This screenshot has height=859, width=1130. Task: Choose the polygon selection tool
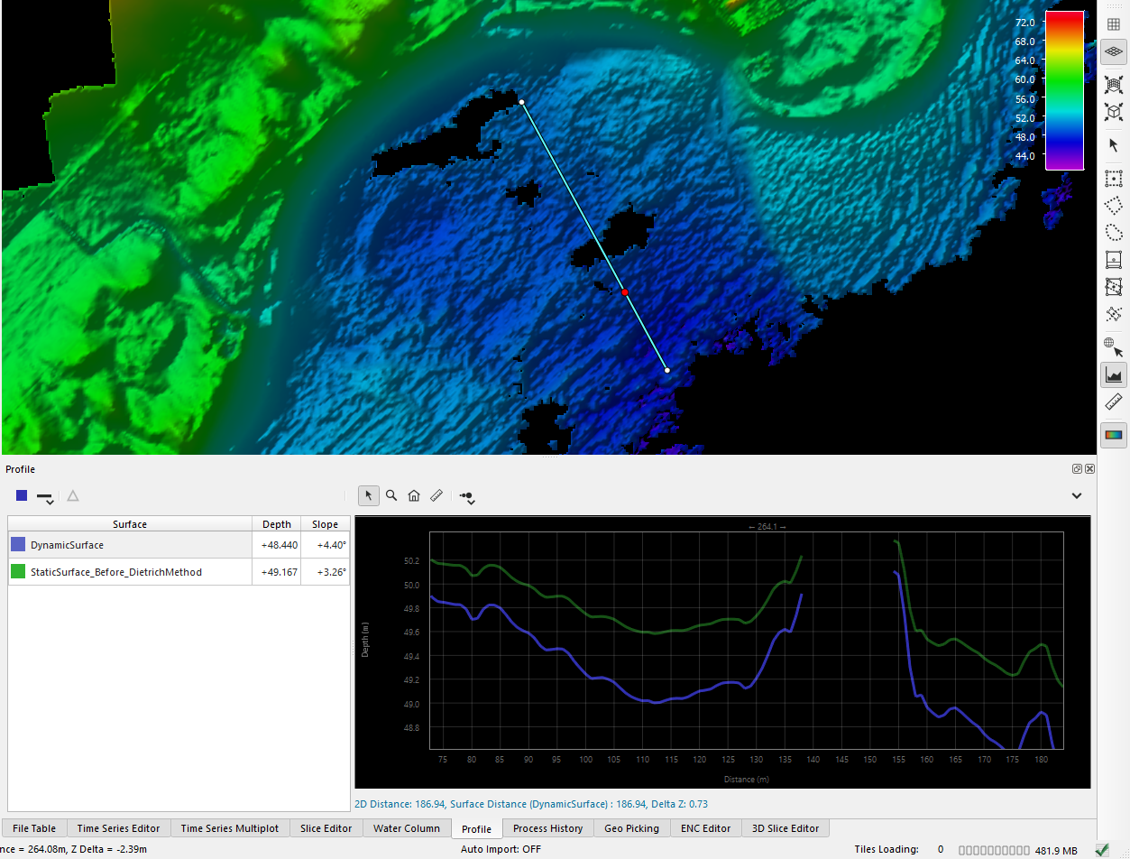pos(1114,204)
